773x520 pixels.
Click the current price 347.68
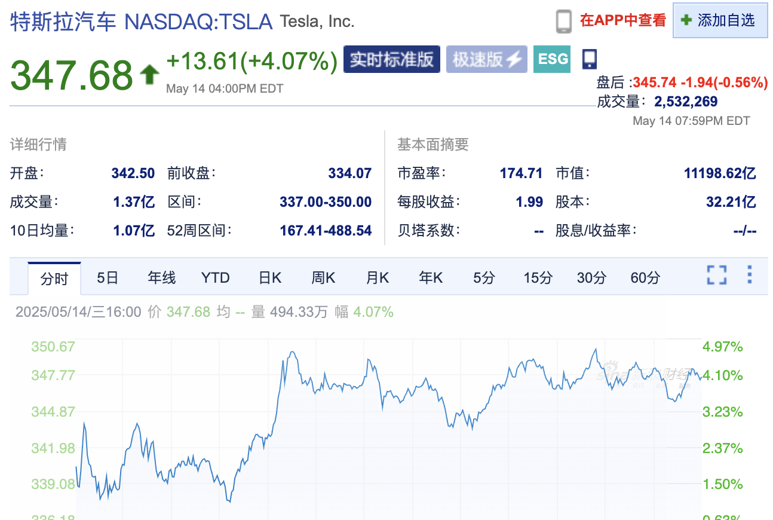click(72, 75)
